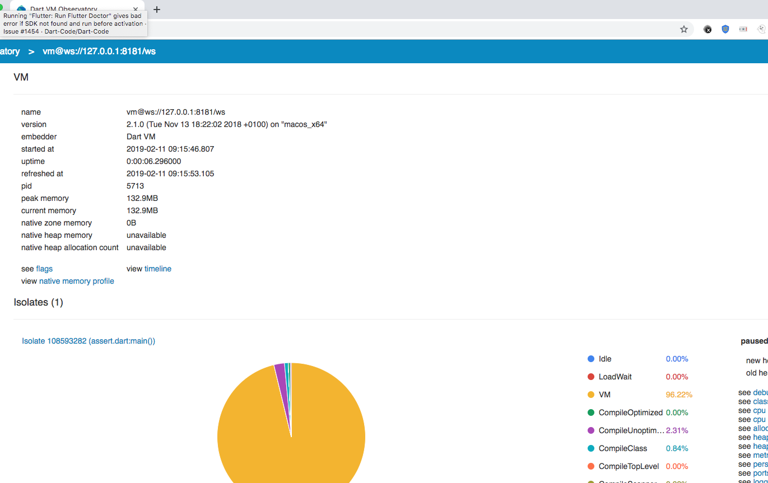
Task: Click the green CompileOptimized legend dot
Action: (x=590, y=412)
